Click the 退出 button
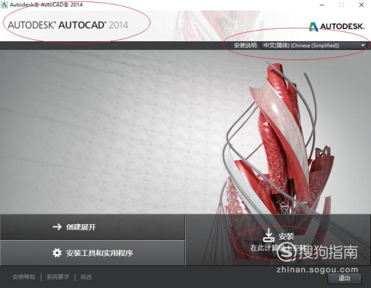Screen dimensions: 371x288 click(x=344, y=278)
